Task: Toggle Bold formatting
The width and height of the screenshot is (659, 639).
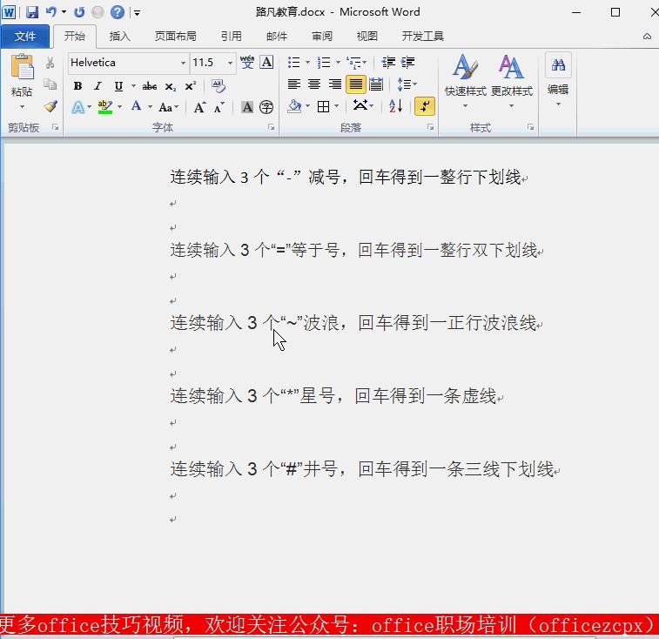Action: tap(77, 86)
